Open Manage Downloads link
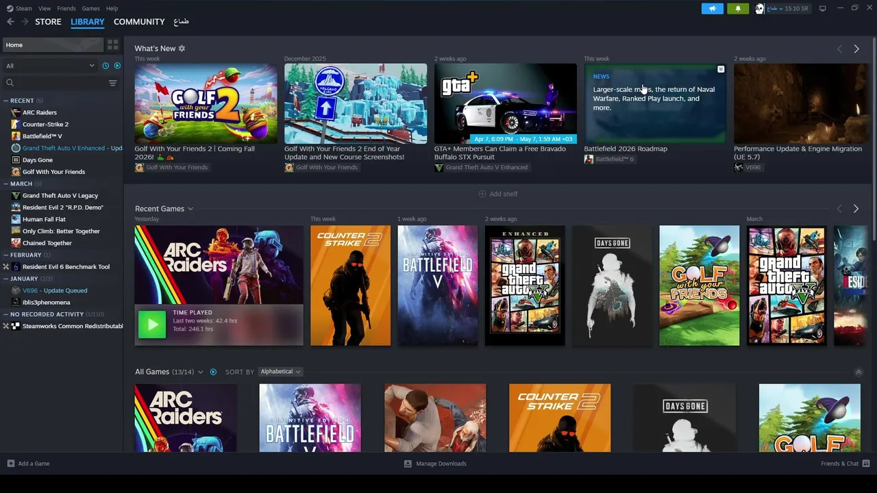This screenshot has height=493, width=877. coord(441,464)
